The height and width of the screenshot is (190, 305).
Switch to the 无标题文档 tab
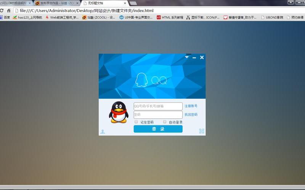[103, 3]
